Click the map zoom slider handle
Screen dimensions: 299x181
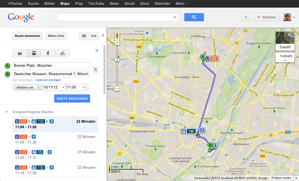pyautogui.click(x=117, y=60)
